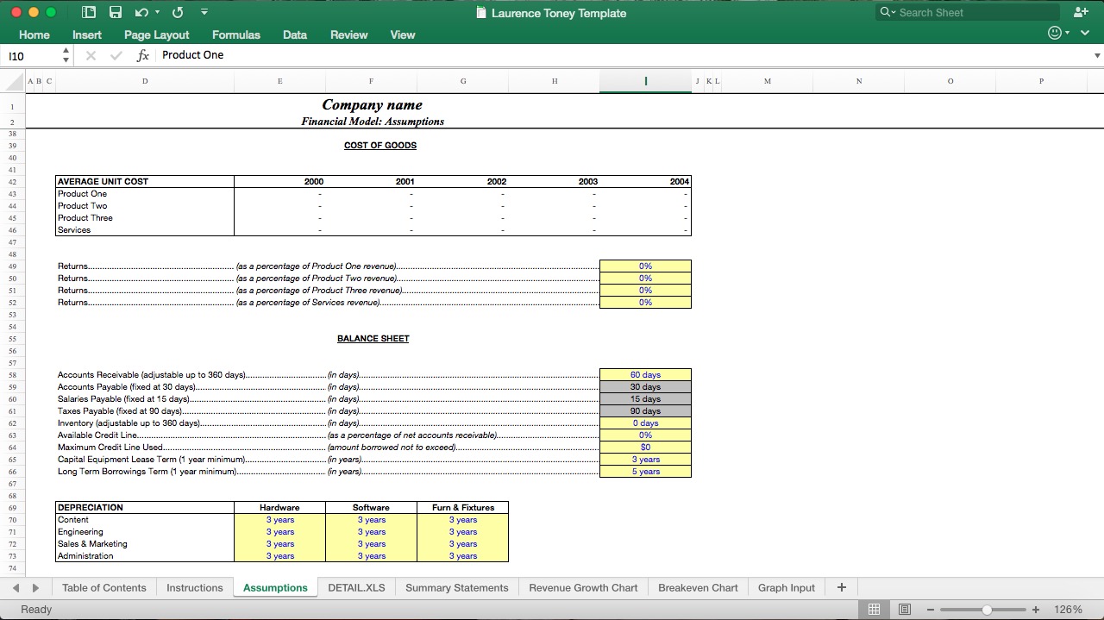This screenshot has height=620, width=1104.
Task: Open the Summary Statements sheet tab
Action: (x=456, y=587)
